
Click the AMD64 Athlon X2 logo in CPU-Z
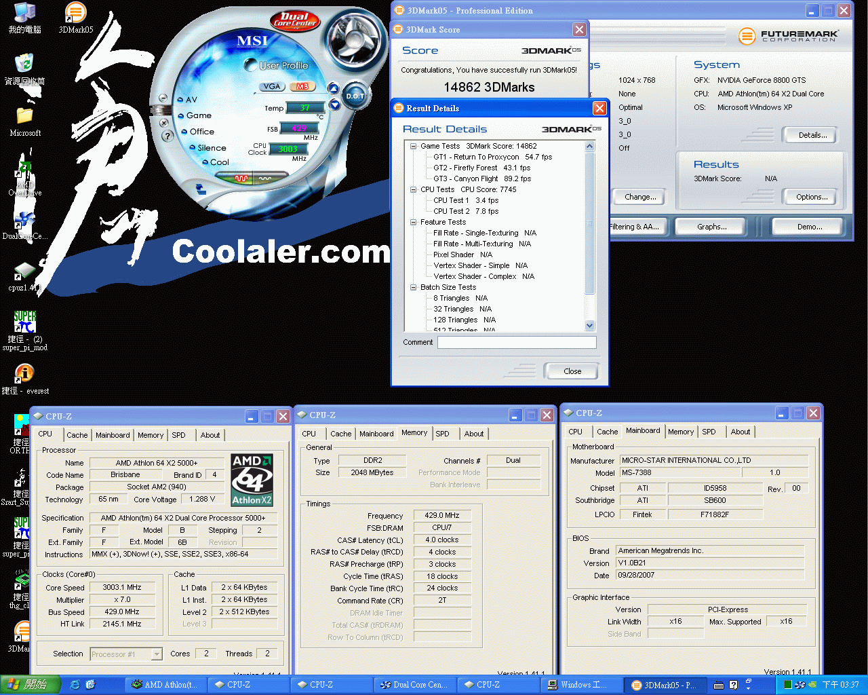[x=252, y=481]
